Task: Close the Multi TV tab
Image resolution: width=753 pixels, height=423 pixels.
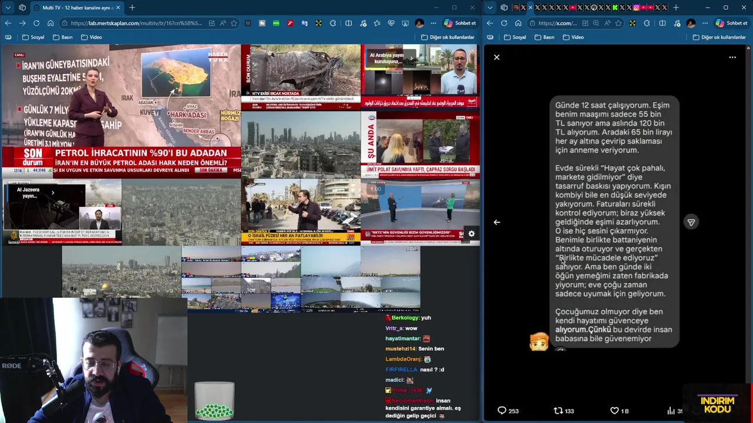Action: (x=118, y=8)
